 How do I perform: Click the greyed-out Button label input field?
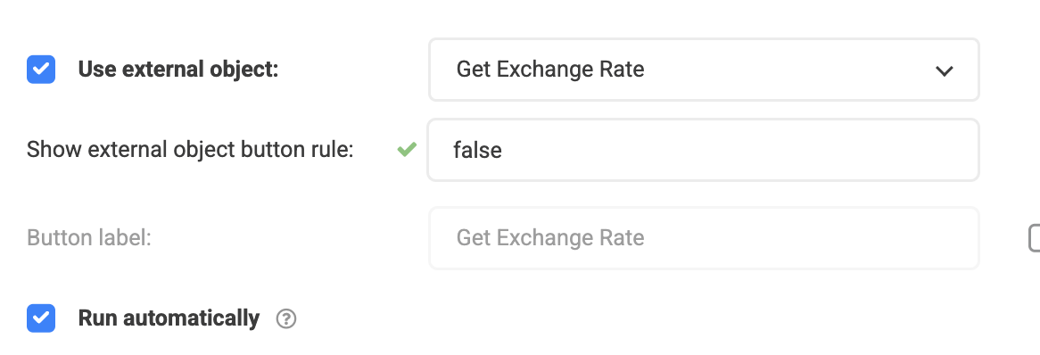tap(704, 238)
